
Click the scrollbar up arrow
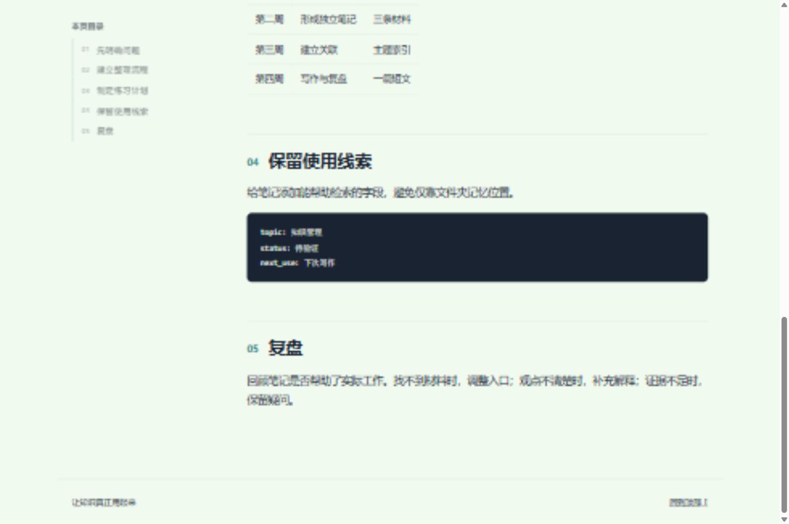point(784,5)
